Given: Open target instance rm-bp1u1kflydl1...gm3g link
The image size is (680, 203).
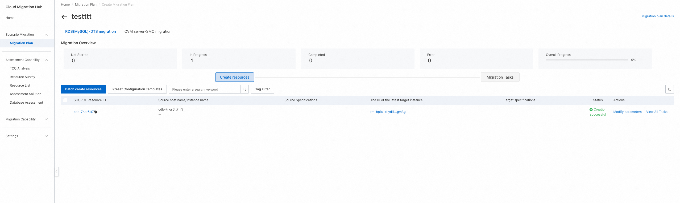Looking at the screenshot, I should point(388,112).
